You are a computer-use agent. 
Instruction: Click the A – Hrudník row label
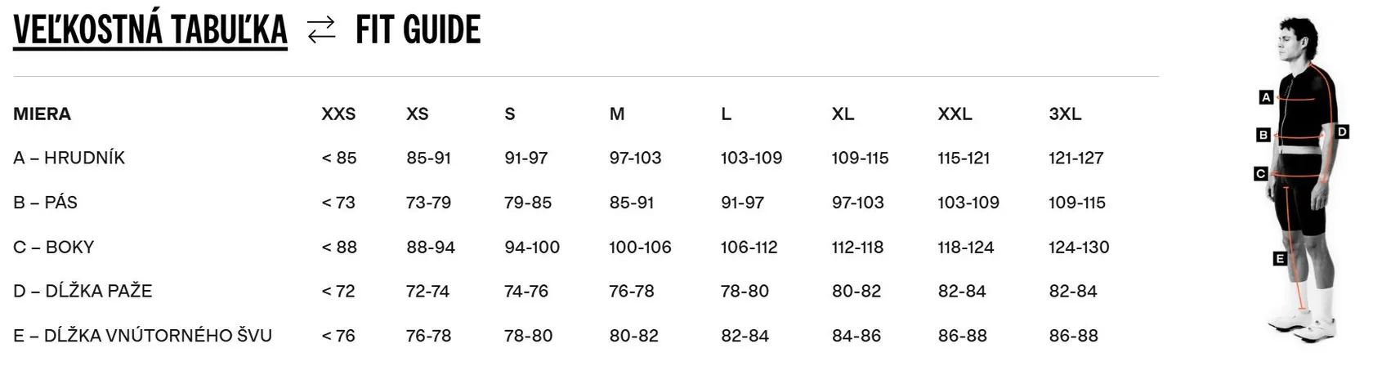69,158
